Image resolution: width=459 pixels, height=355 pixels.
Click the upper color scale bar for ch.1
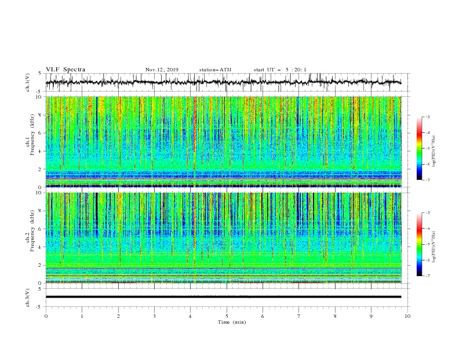point(419,148)
